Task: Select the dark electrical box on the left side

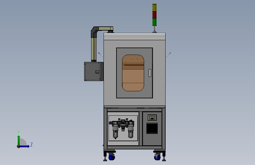Action: pos(94,71)
